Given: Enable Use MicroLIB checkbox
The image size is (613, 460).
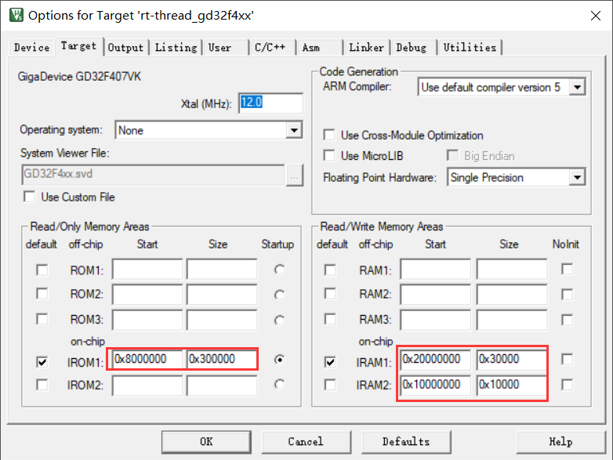Looking at the screenshot, I should click(x=329, y=156).
